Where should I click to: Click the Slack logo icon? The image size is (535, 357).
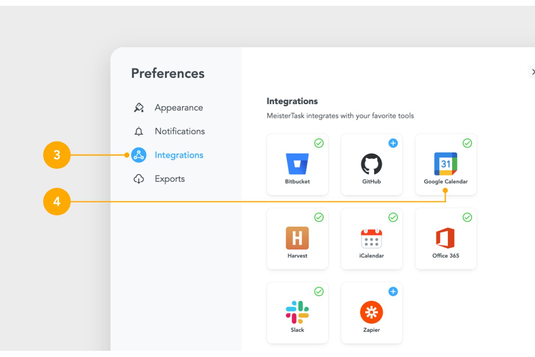(297, 312)
